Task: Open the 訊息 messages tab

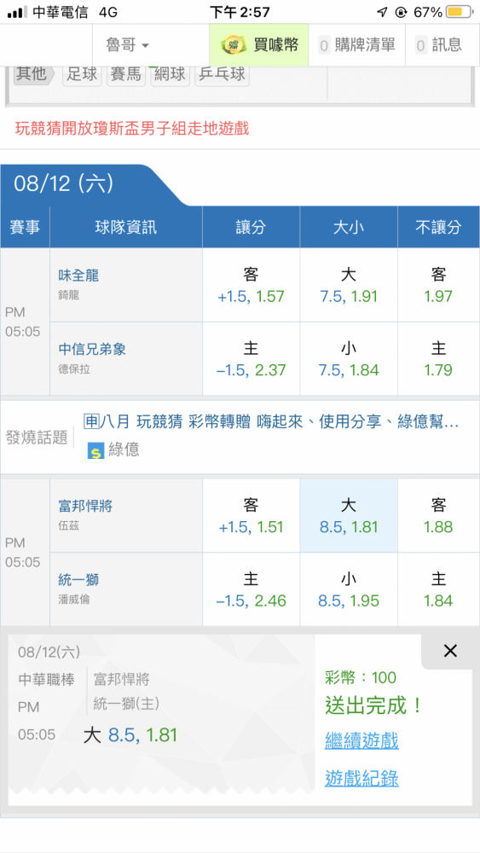Action: (x=438, y=44)
